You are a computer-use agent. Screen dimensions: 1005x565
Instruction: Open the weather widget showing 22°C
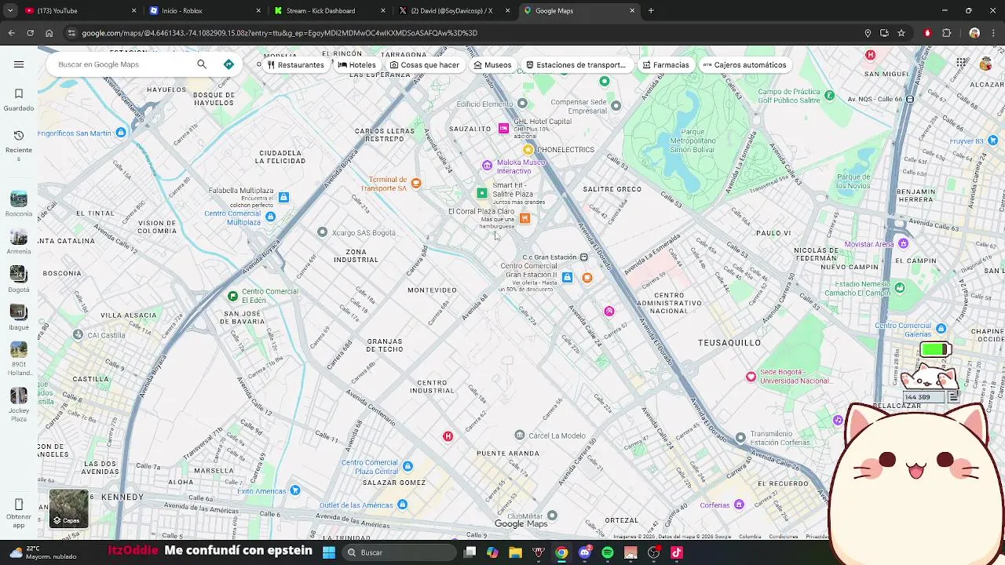43,552
